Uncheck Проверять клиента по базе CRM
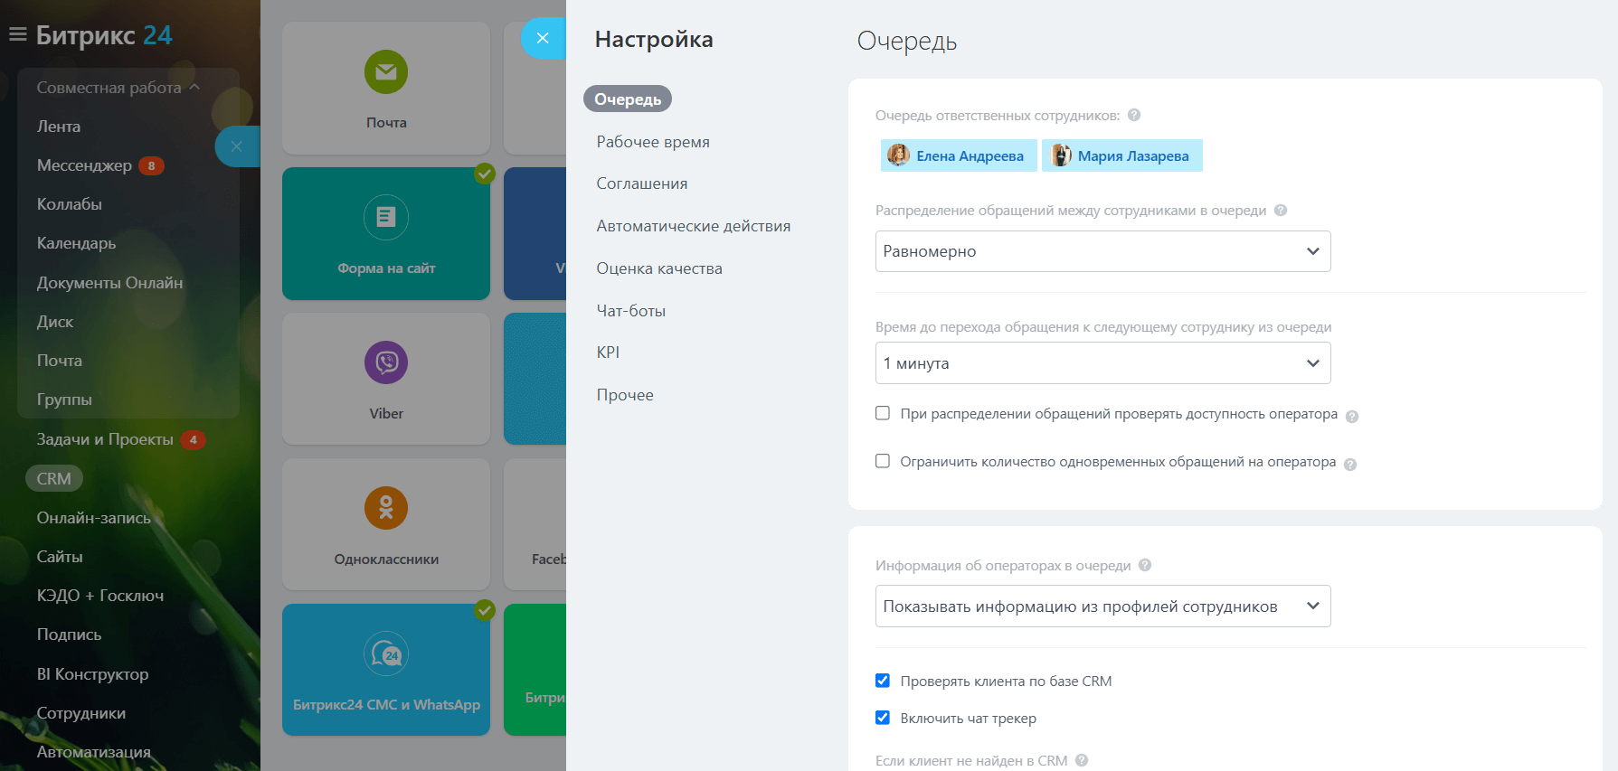Image resolution: width=1618 pixels, height=771 pixels. pos(883,681)
